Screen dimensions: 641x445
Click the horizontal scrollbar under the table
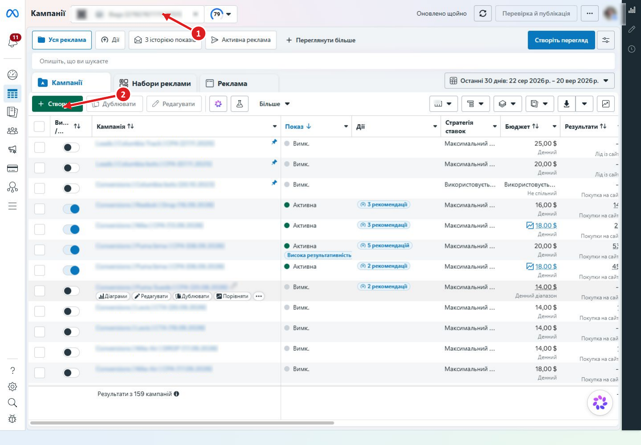click(x=182, y=423)
